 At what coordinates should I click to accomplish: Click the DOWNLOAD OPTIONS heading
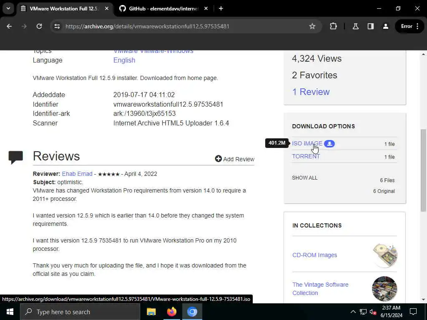[x=323, y=127]
